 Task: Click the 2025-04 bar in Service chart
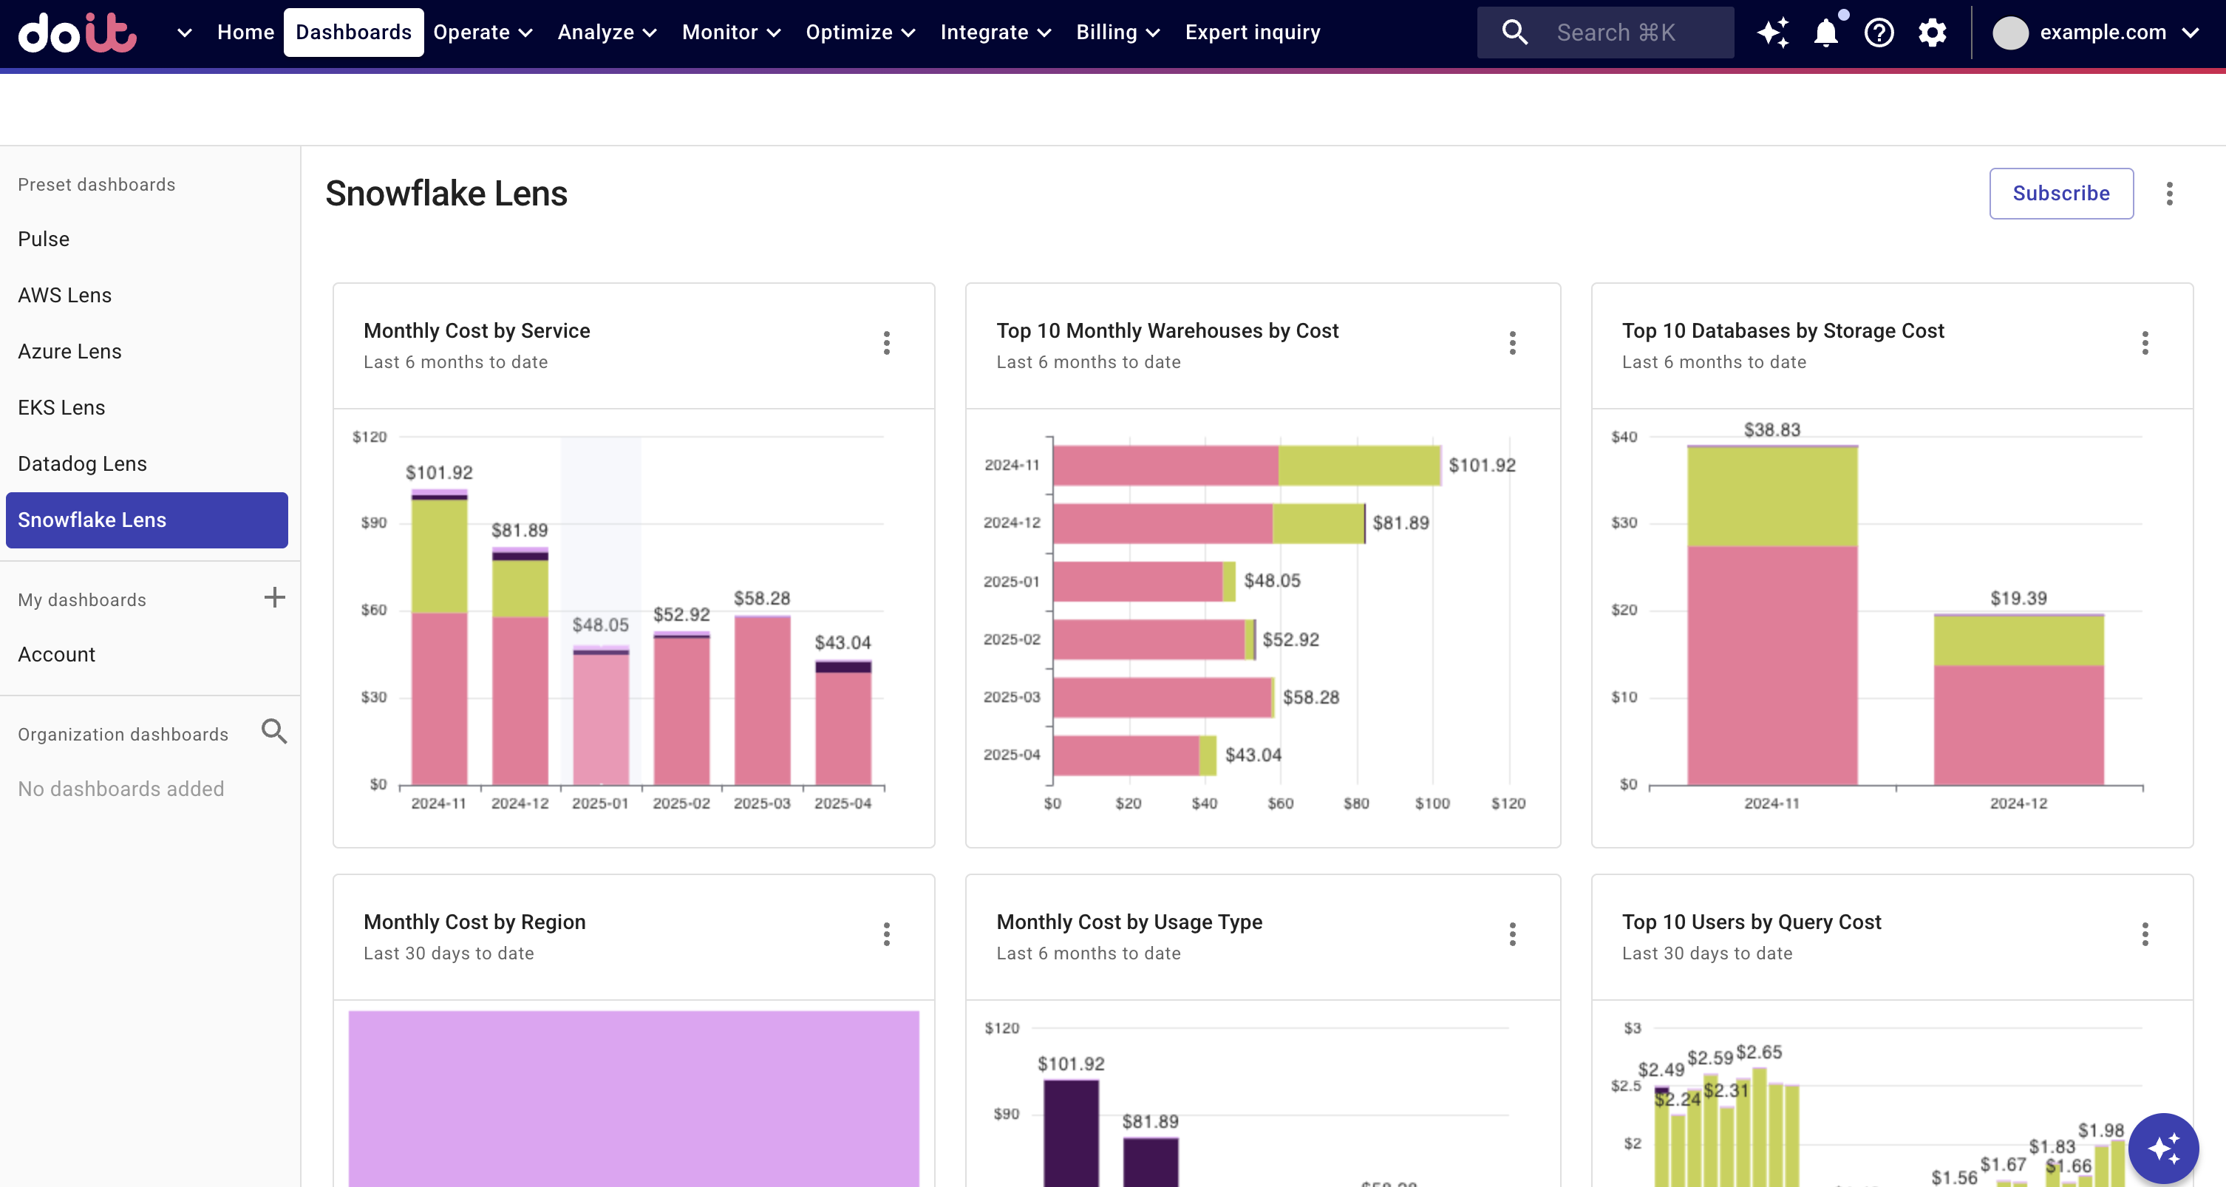[843, 723]
